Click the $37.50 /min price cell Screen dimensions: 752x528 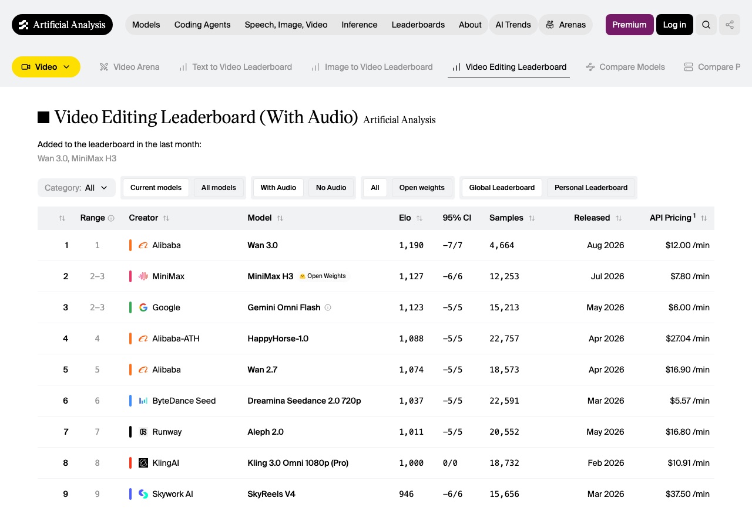tap(687, 494)
